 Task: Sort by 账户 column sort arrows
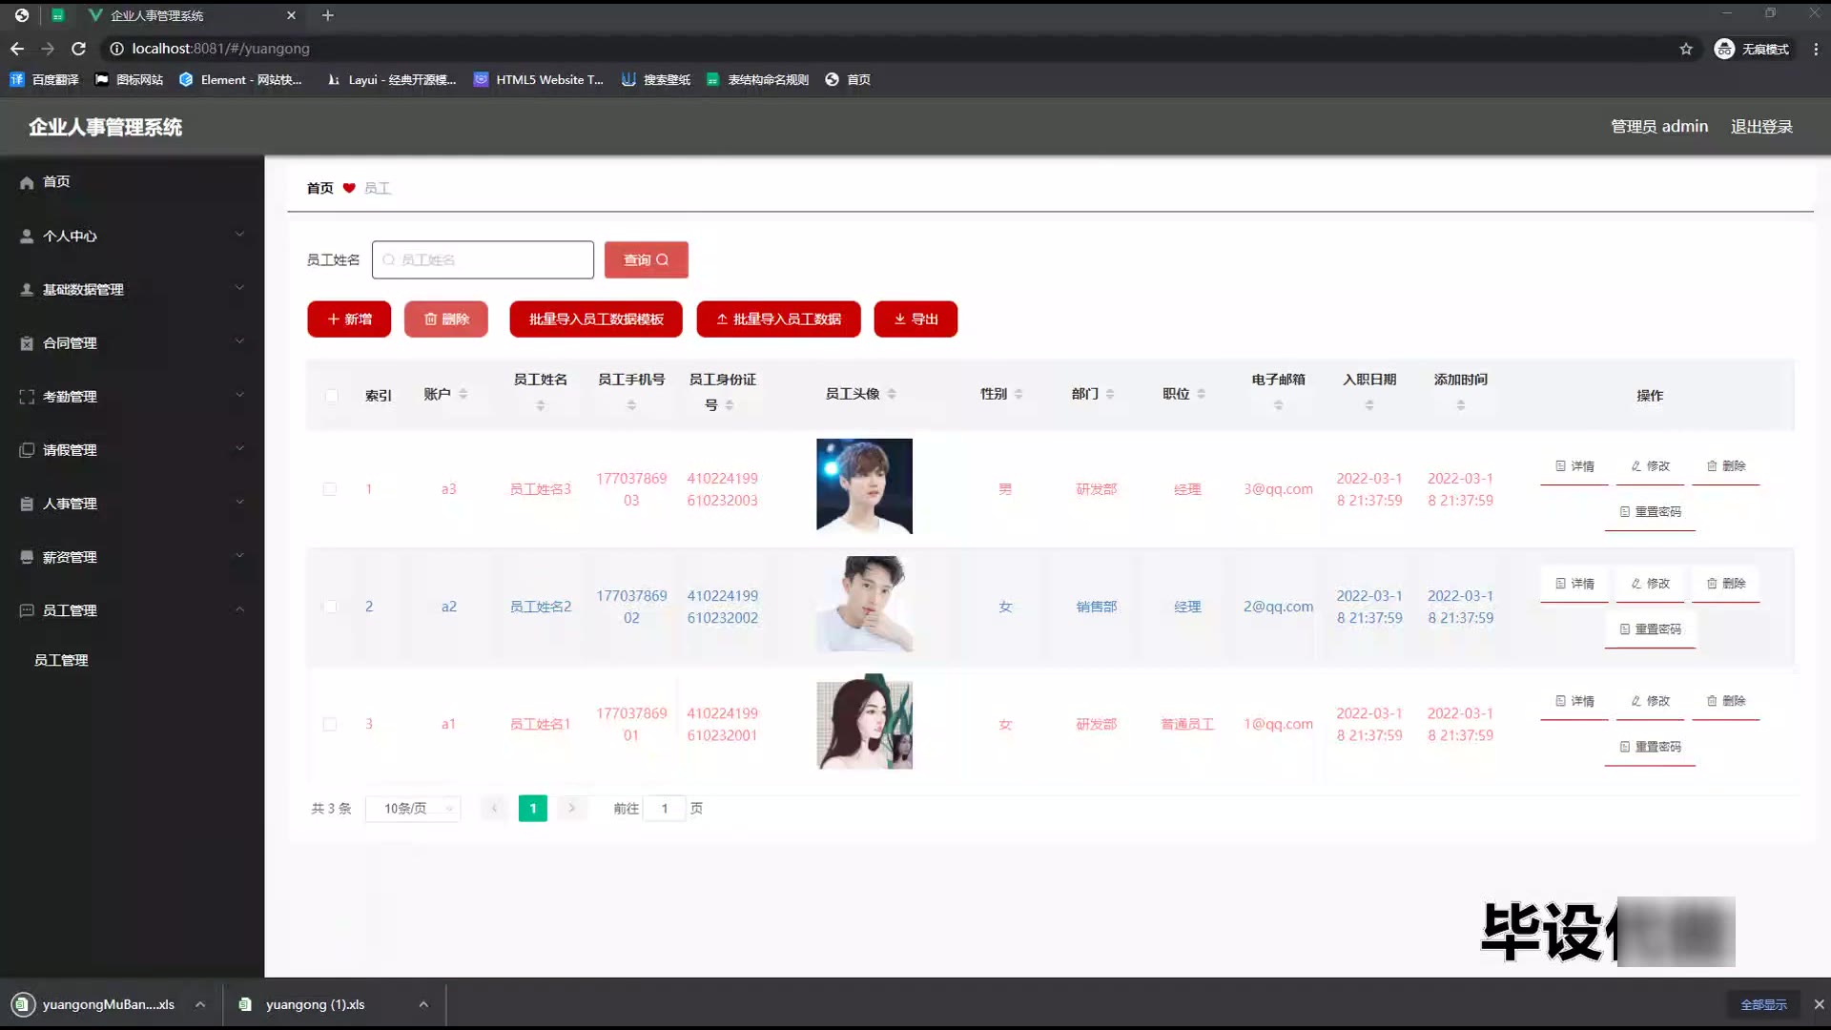click(463, 394)
